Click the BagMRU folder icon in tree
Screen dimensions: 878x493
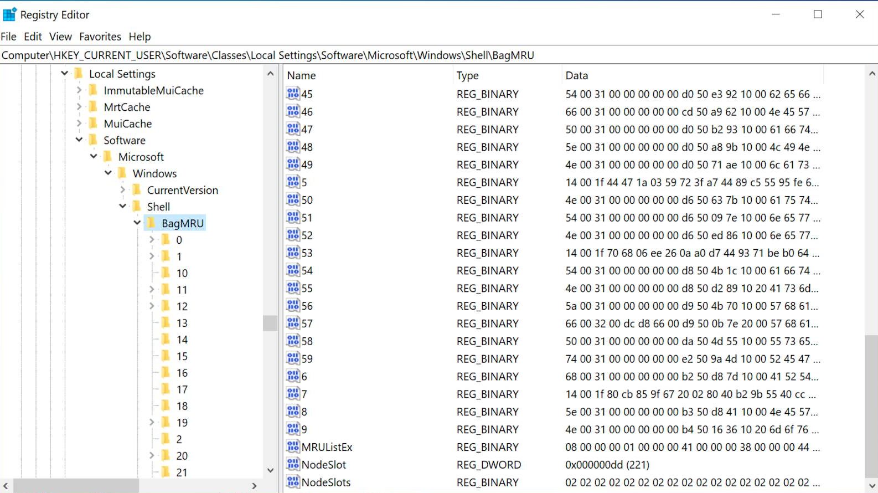[x=152, y=223]
